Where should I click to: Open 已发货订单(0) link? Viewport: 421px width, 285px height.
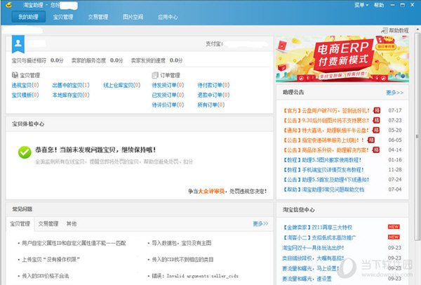pos(168,95)
